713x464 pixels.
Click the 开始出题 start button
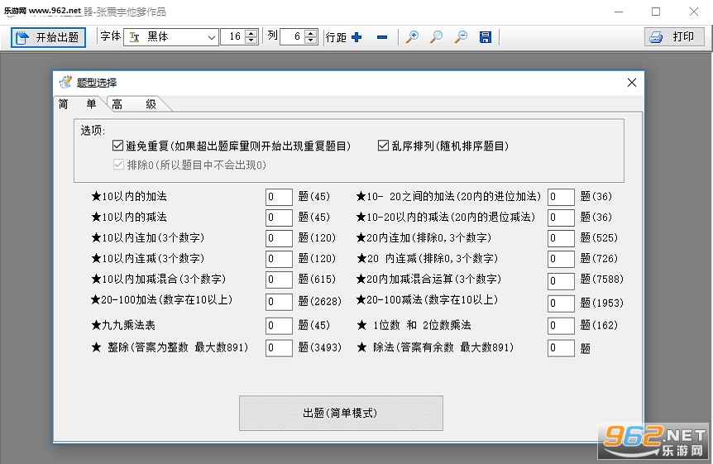tap(48, 37)
